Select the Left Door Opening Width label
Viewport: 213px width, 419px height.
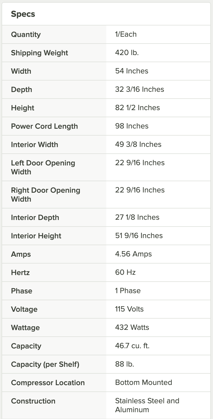coord(43,167)
